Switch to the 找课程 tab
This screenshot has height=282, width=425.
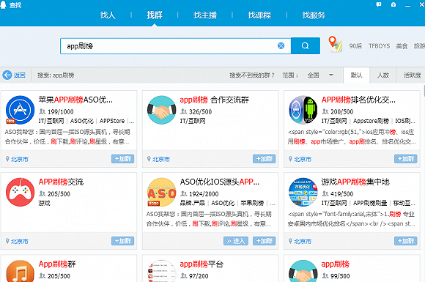click(259, 15)
